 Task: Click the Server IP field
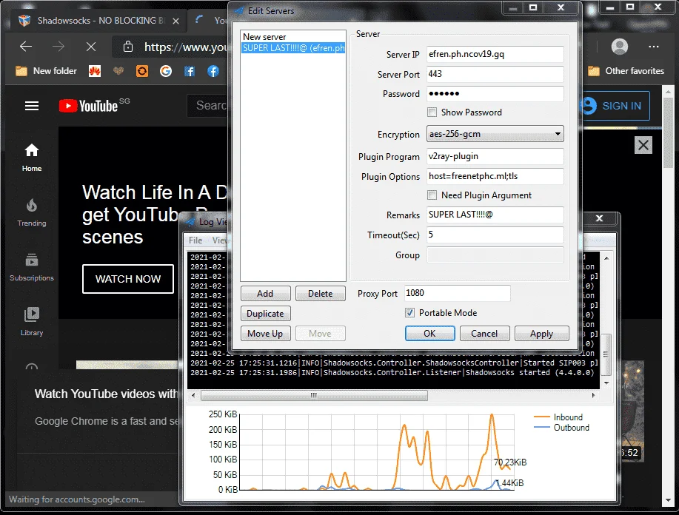pyautogui.click(x=495, y=54)
